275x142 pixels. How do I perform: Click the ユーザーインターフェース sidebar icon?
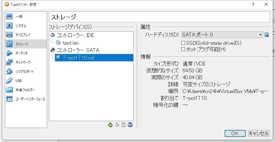[x=9, y=99]
